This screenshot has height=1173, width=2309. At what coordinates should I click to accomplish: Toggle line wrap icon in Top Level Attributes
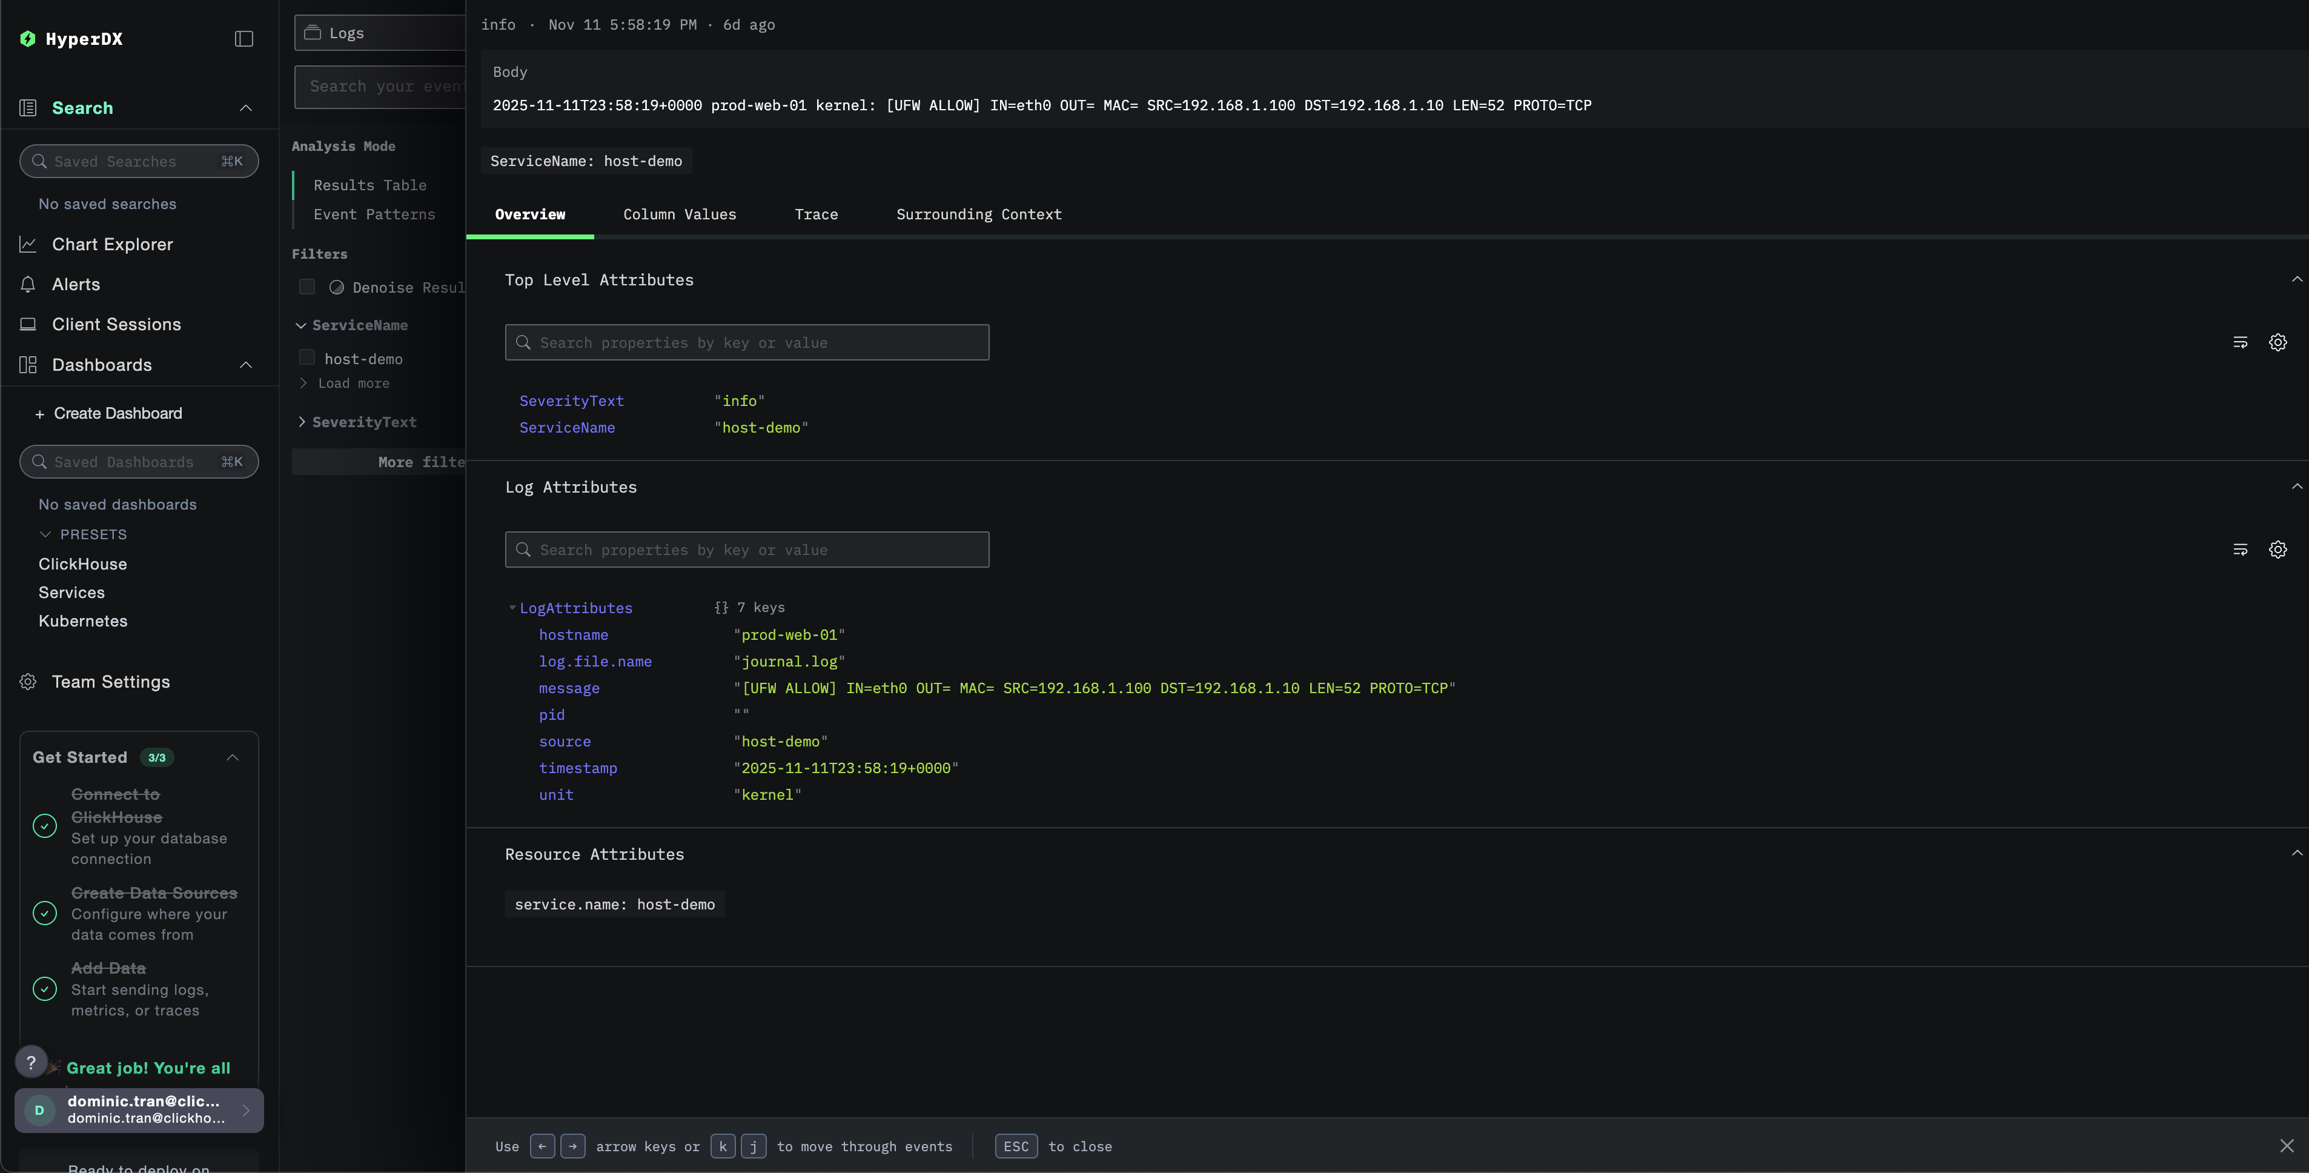2240,342
